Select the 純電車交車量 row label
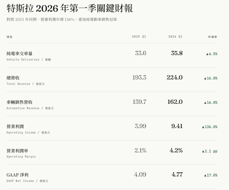 (19, 54)
